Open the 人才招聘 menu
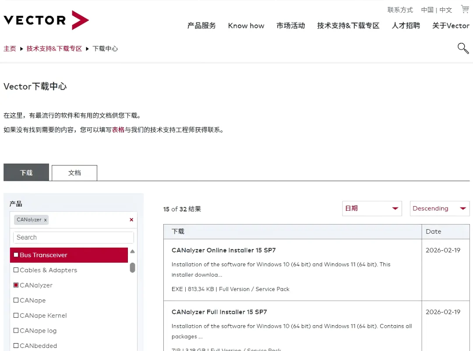 [x=406, y=26]
